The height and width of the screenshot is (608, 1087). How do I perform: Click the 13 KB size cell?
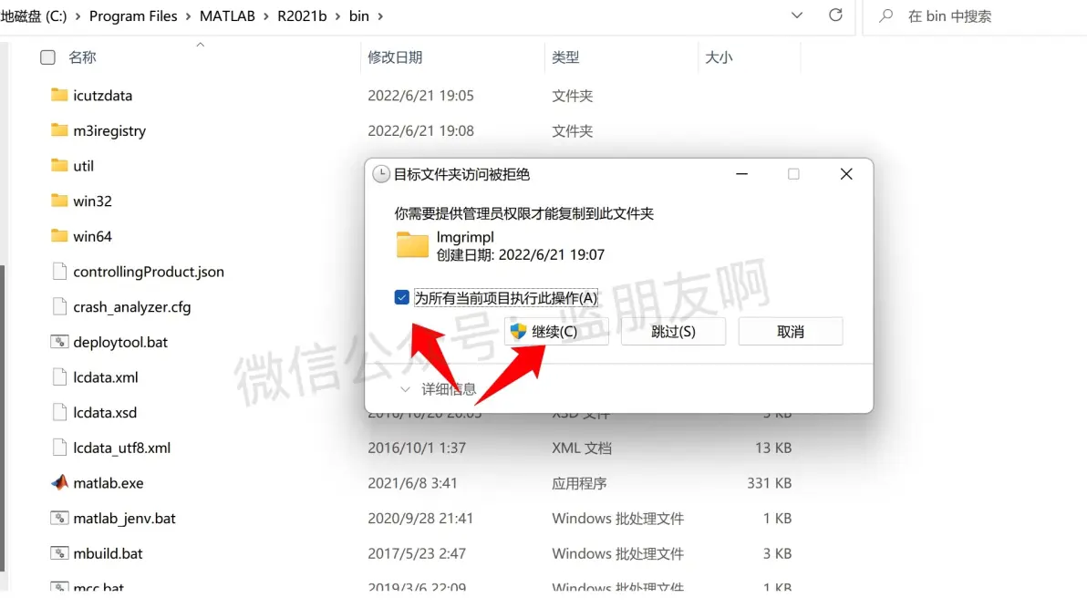(x=773, y=448)
